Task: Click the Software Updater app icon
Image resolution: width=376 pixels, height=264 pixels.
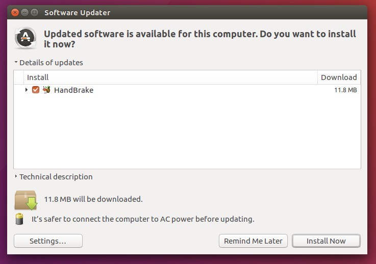Action: pyautogui.click(x=26, y=38)
